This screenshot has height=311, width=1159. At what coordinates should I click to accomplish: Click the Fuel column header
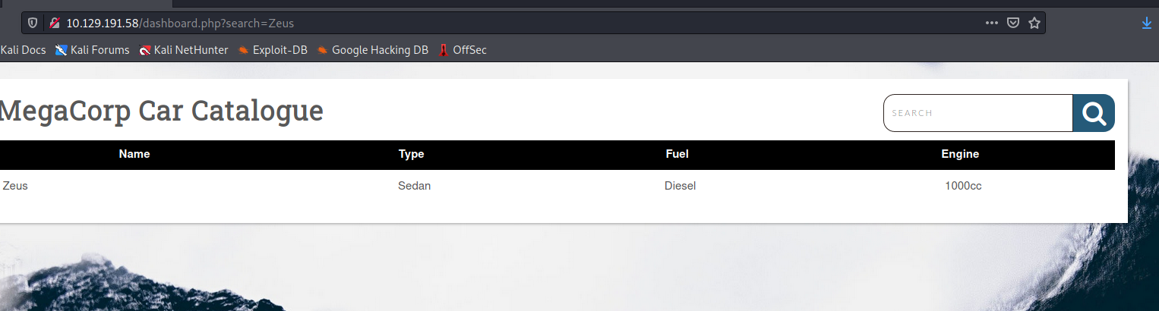[x=677, y=154]
